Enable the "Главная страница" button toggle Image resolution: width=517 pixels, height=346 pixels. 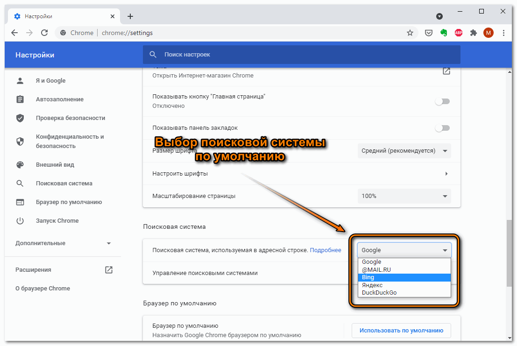442,101
